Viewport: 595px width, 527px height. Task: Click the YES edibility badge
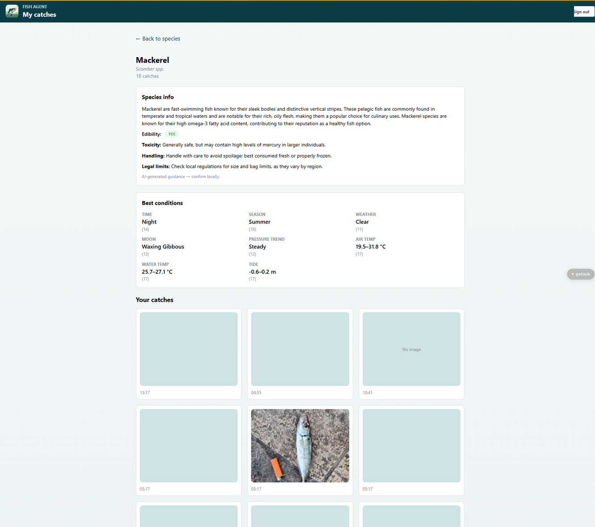click(172, 134)
